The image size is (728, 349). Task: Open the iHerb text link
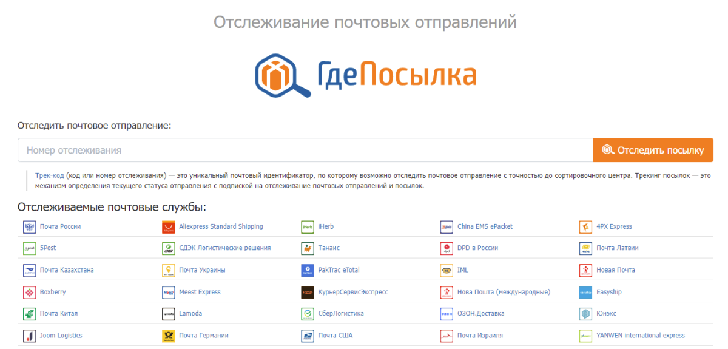click(326, 226)
